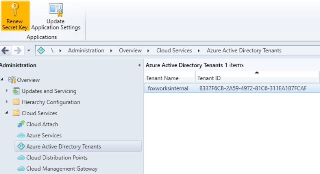The height and width of the screenshot is (174, 320).
Task: Select Cloud Services in the tree
Action: [39, 113]
